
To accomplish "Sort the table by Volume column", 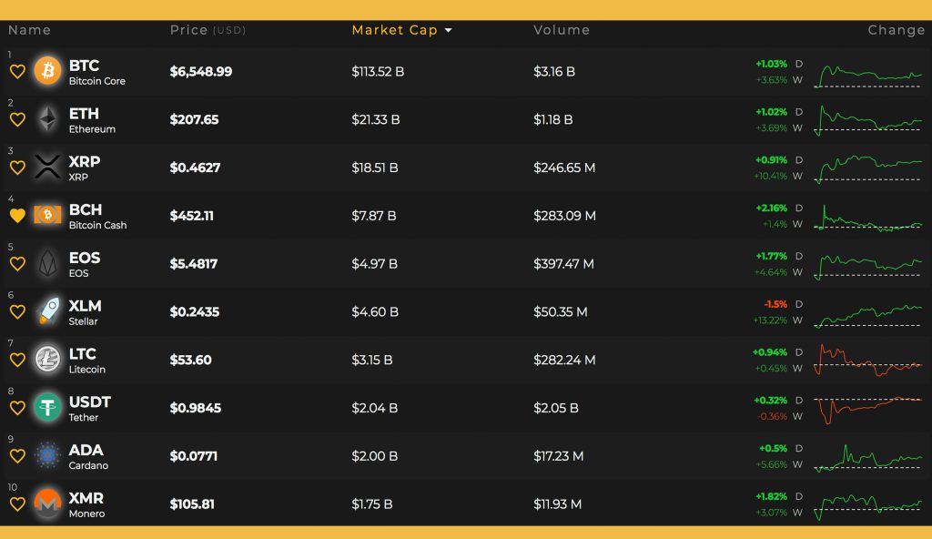I will [562, 30].
